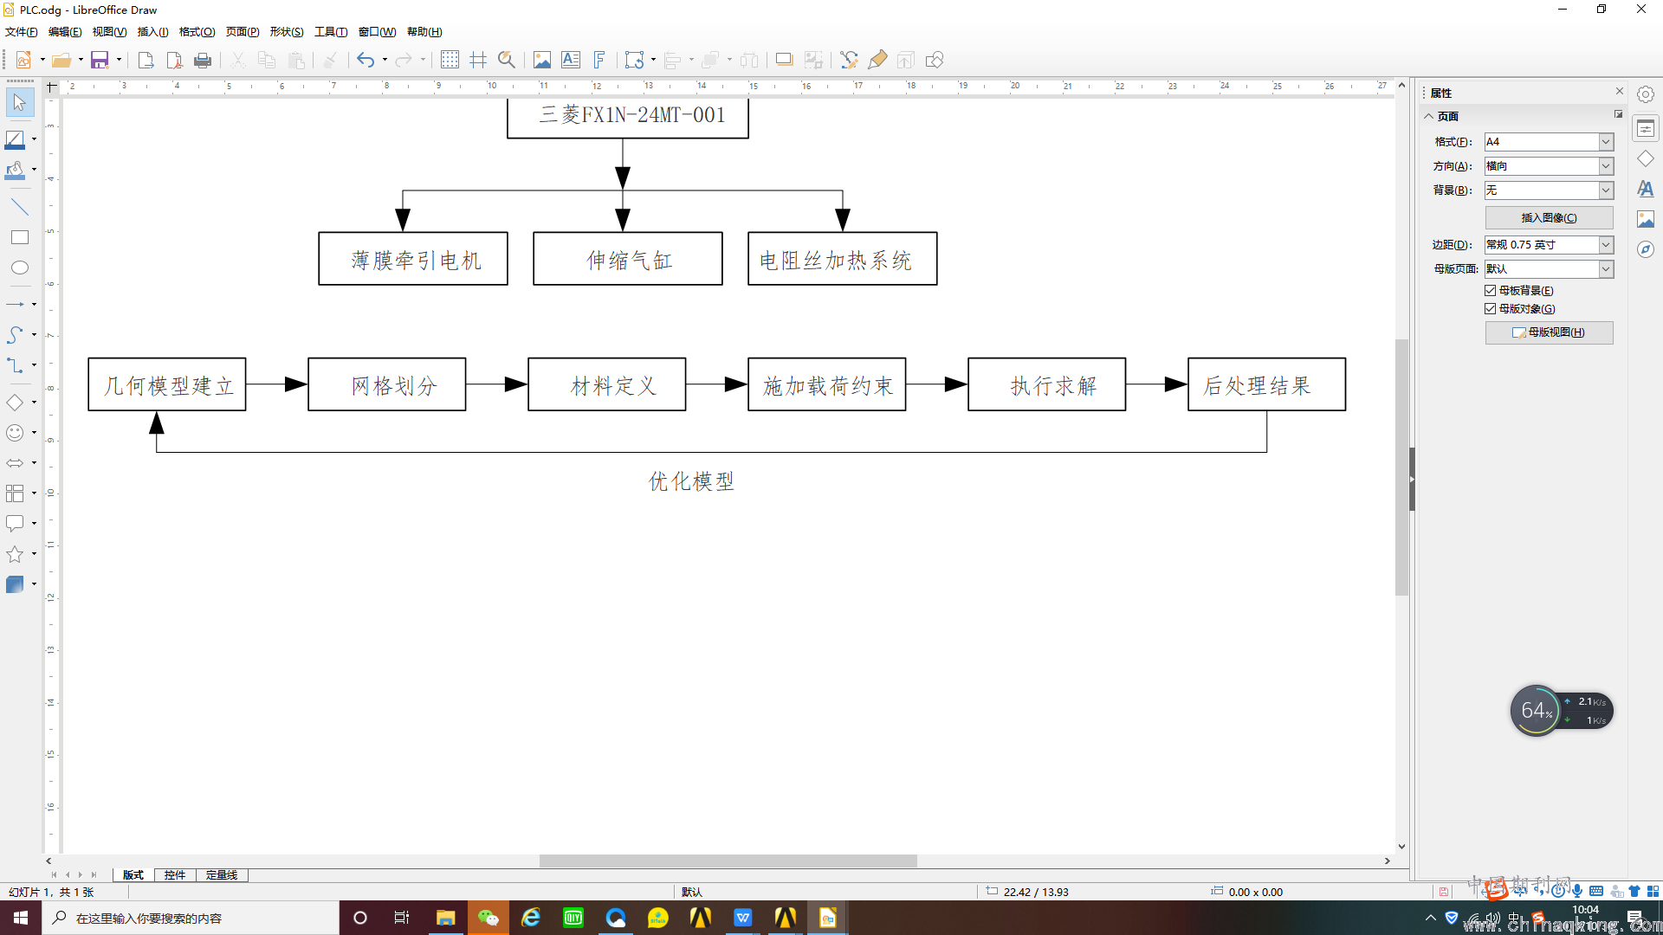This screenshot has width=1663, height=935.
Task: Toggle the 母板背景 checkbox
Action: point(1491,290)
